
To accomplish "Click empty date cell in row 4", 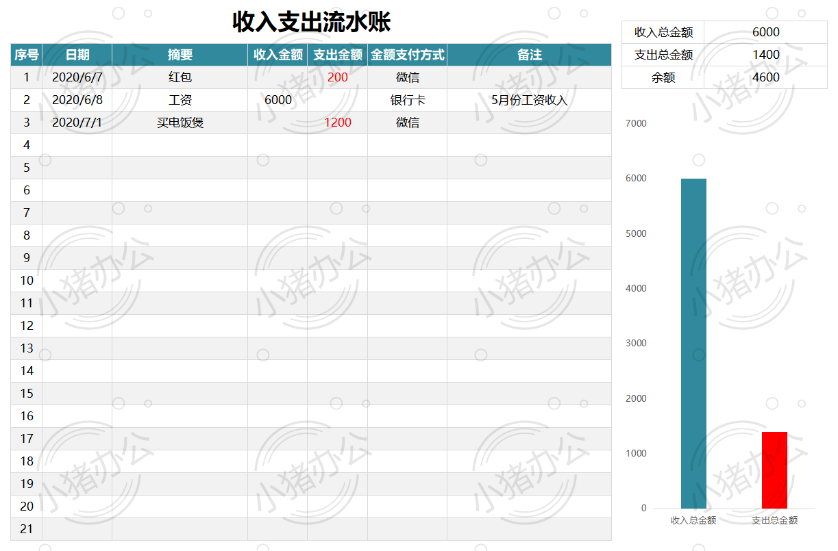I will tap(77, 145).
